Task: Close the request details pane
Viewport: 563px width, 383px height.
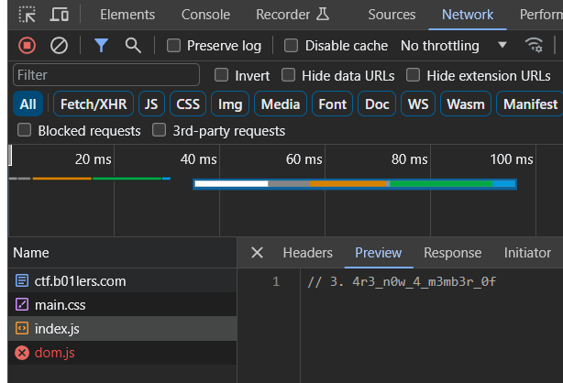Action: 257,252
